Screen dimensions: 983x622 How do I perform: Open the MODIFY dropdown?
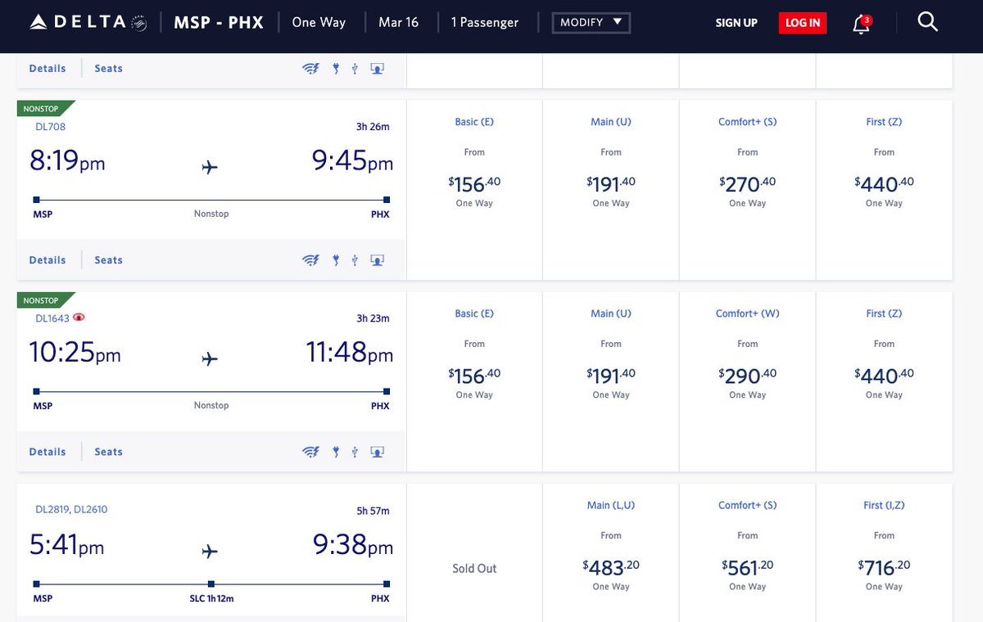pyautogui.click(x=591, y=23)
